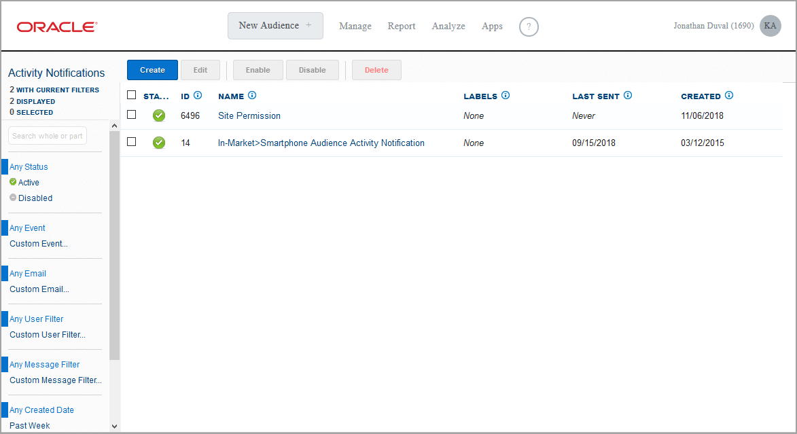The image size is (797, 434).
Task: Click the sidebar vertical scrollbar thumb
Action: coord(114,245)
